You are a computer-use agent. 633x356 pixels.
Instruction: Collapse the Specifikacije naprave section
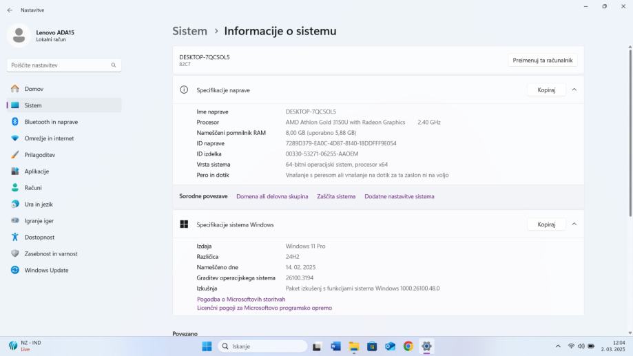point(574,90)
